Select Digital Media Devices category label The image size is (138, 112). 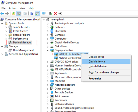pyautogui.click(x=67, y=43)
